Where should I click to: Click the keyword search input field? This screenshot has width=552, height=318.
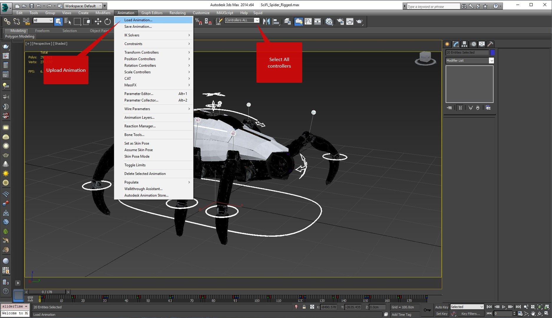(x=433, y=6)
